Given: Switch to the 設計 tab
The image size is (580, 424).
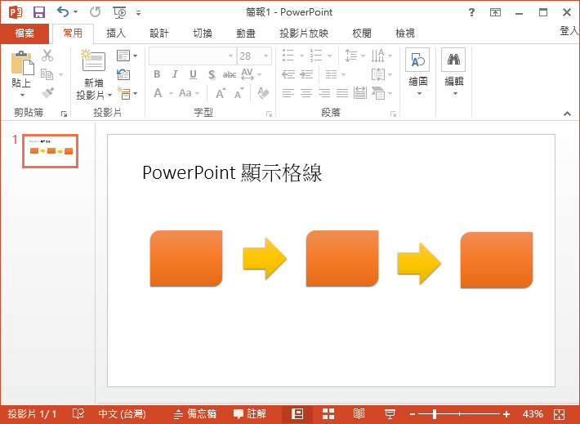Looking at the screenshot, I should 159,33.
